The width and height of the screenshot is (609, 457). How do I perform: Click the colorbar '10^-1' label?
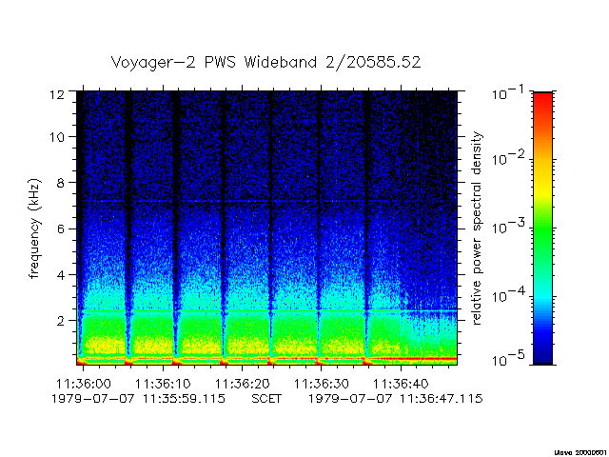point(507,92)
